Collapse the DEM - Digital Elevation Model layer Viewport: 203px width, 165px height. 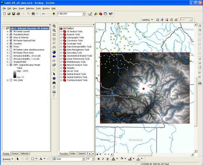coord(8,65)
